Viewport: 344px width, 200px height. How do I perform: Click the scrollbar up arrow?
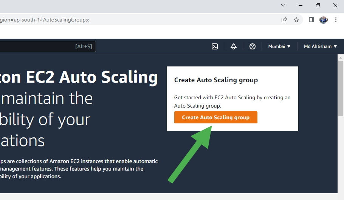click(341, 58)
